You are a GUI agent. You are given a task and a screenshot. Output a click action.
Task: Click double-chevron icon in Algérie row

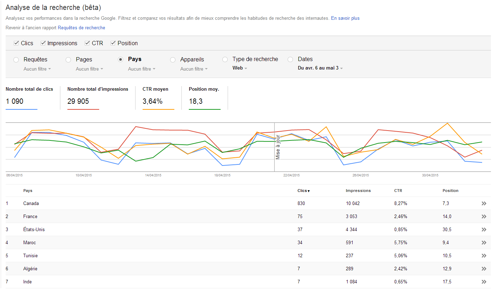(484, 269)
